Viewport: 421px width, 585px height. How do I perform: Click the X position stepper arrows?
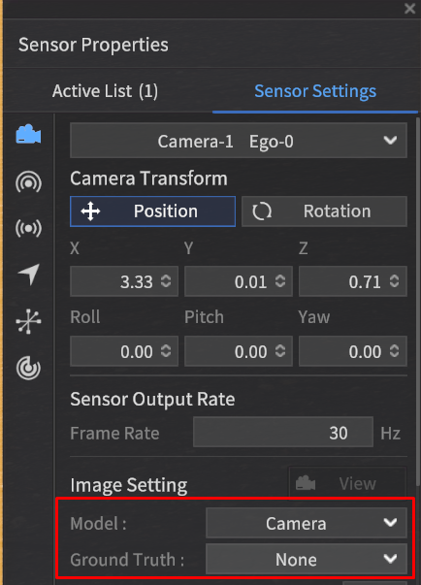point(166,281)
